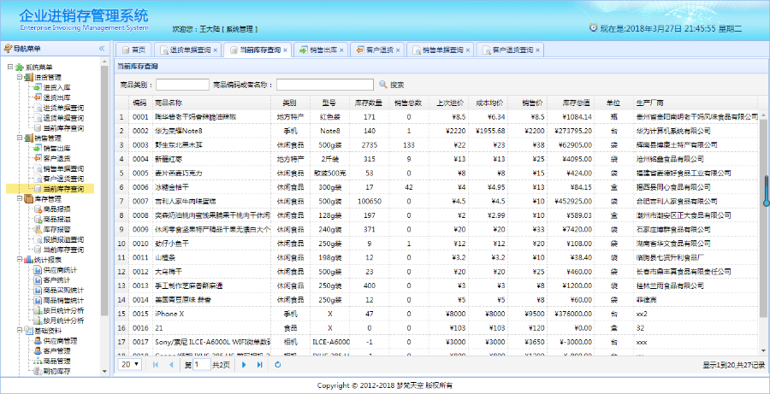Click the orange arrow icon beside 退货出库

[x=38, y=97]
